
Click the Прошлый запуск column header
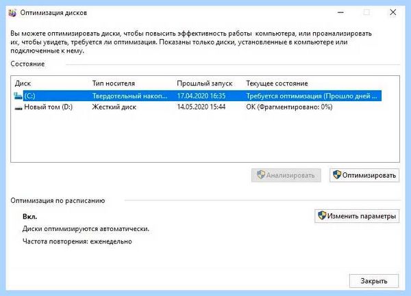pyautogui.click(x=205, y=83)
